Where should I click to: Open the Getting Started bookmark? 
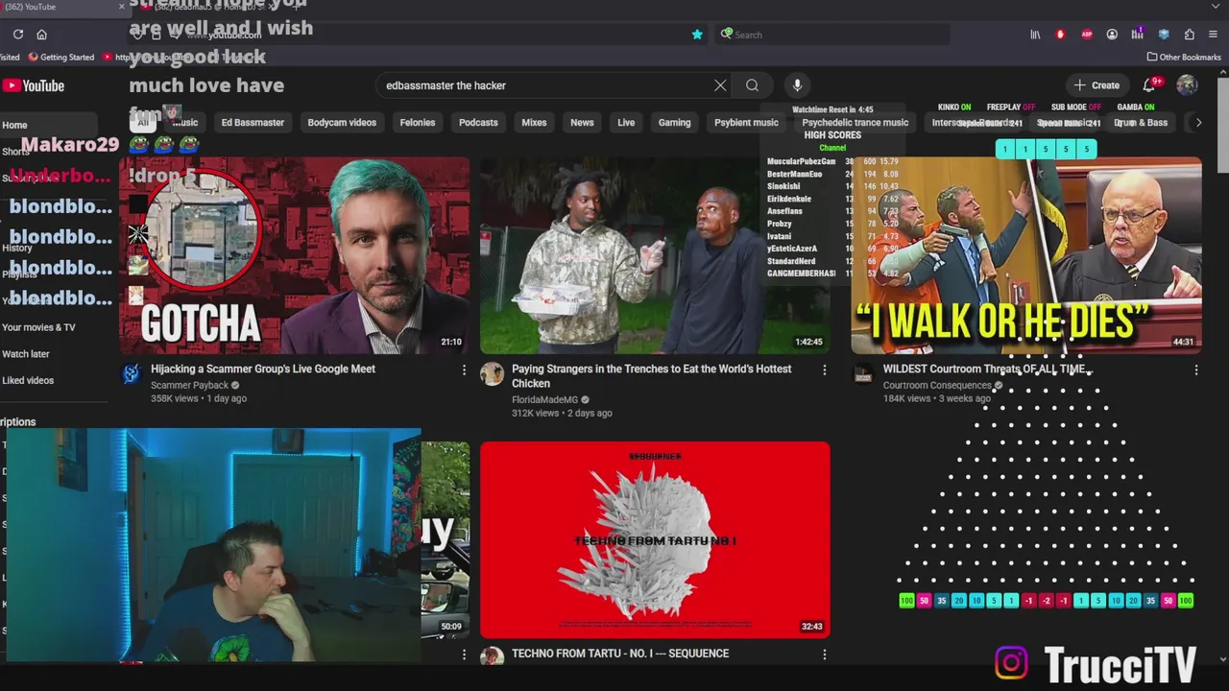pyautogui.click(x=60, y=57)
